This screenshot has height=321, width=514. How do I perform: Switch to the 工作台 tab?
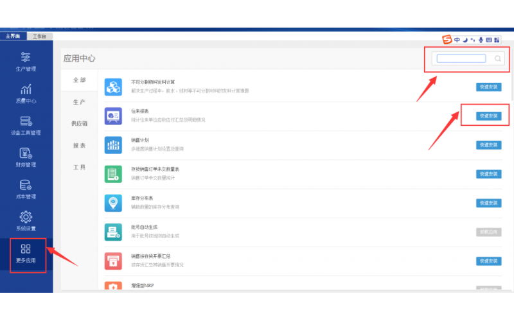(40, 37)
